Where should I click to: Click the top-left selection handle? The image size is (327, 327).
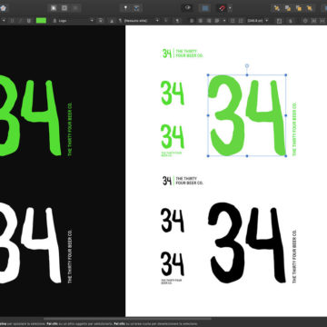[208, 74]
